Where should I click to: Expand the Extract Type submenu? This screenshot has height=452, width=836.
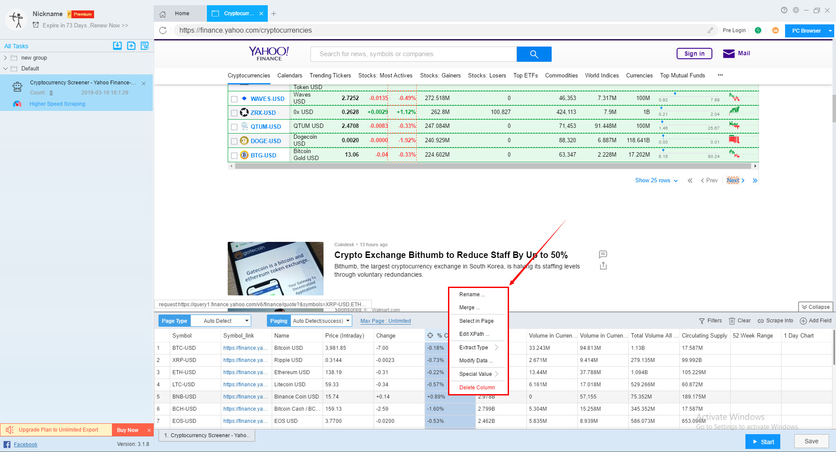pyautogui.click(x=479, y=348)
